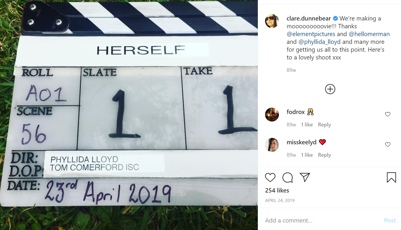The width and height of the screenshot is (401, 230).
Task: Like fodrox's comment with small heart
Action: coord(388,114)
